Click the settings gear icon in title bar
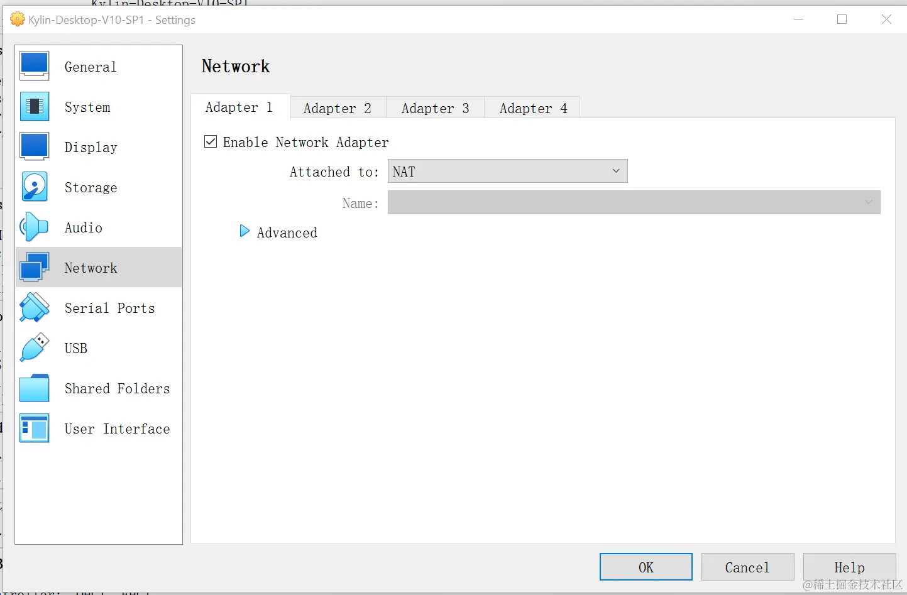This screenshot has width=907, height=595. coord(18,19)
